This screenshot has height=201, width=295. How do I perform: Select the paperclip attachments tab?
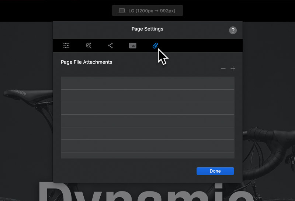click(x=155, y=46)
